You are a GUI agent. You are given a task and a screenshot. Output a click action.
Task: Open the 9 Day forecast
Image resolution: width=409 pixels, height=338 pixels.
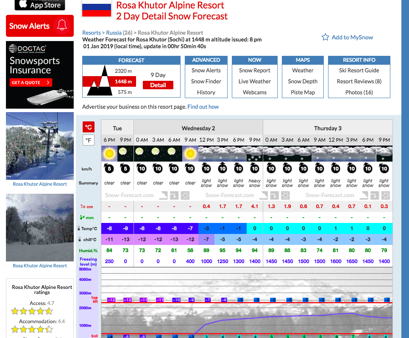click(158, 75)
